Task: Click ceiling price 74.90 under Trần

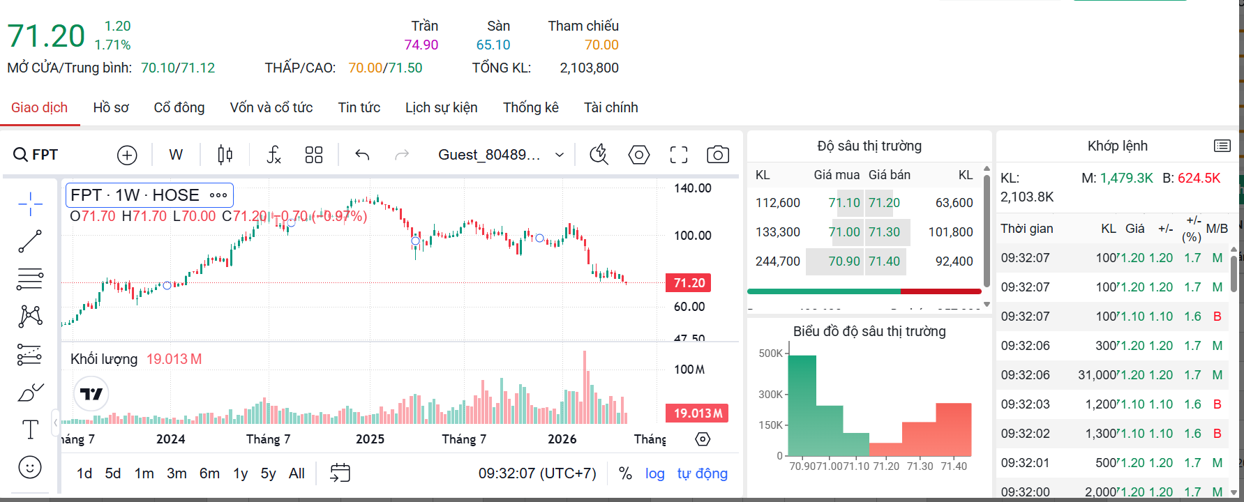Action: (421, 45)
